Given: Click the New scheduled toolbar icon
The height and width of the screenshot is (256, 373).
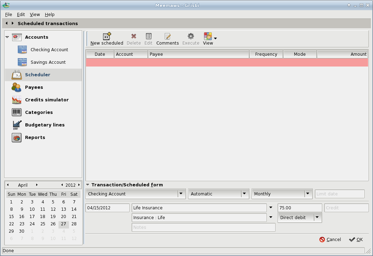Looking at the screenshot, I should pos(107,36).
